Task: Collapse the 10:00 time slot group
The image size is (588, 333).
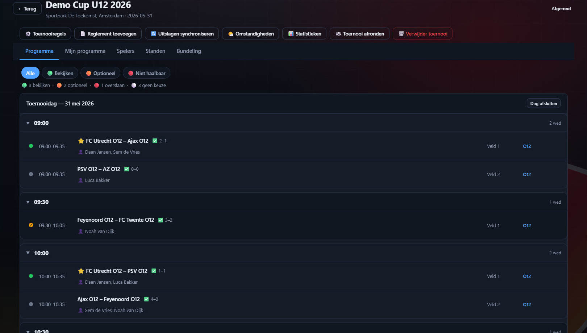Action: pos(28,253)
